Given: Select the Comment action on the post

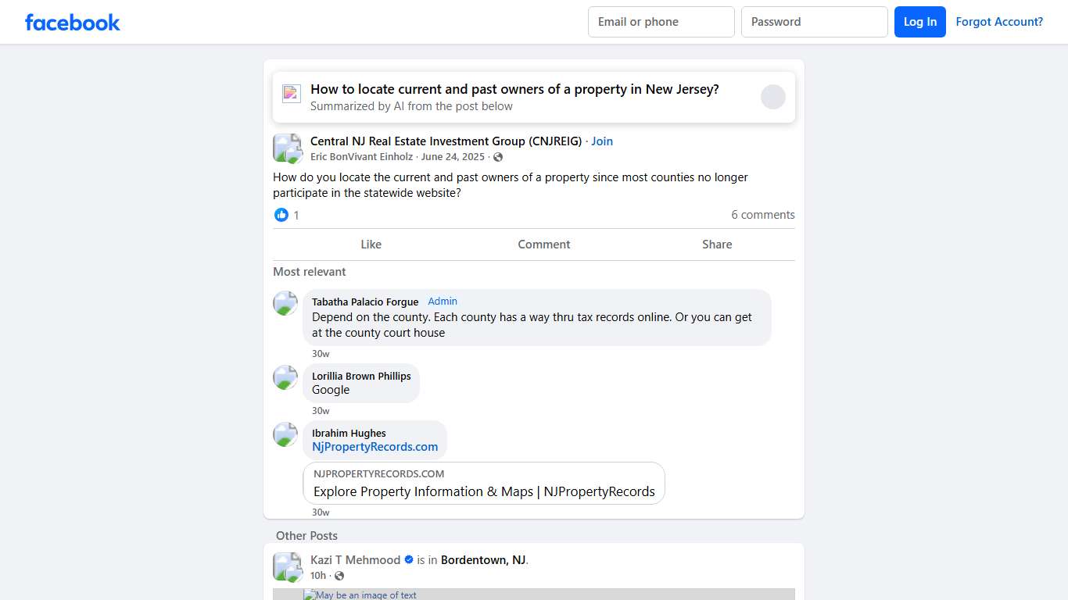Looking at the screenshot, I should [544, 244].
